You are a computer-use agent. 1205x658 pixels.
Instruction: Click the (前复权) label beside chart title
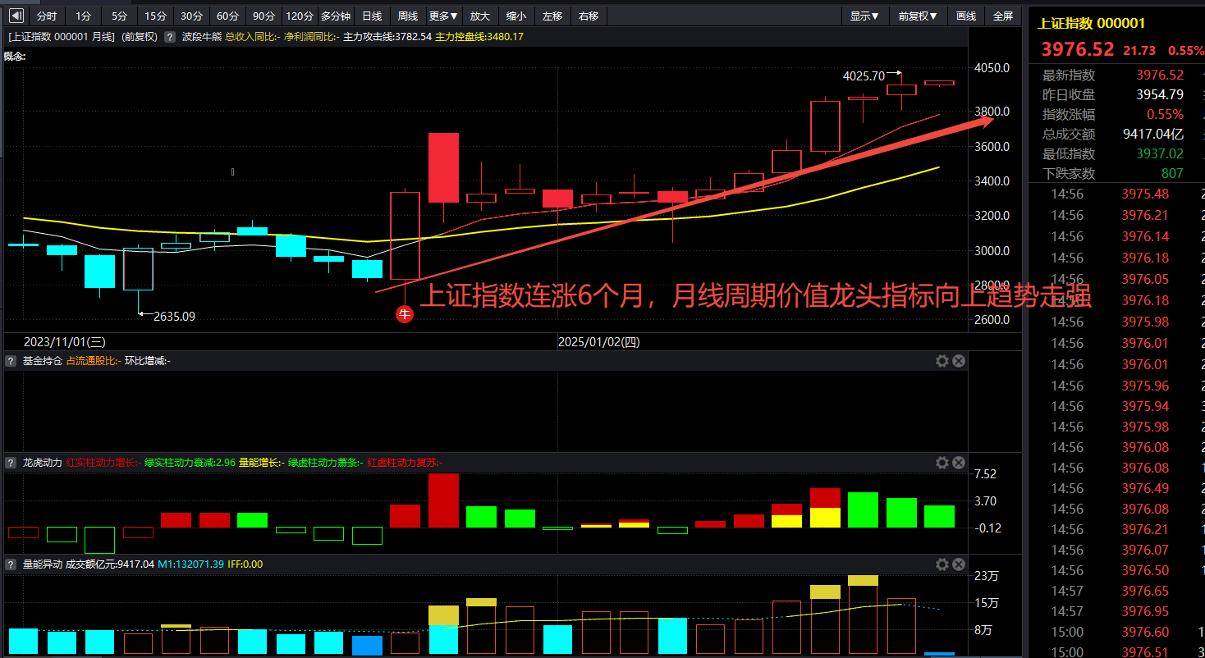[x=140, y=37]
